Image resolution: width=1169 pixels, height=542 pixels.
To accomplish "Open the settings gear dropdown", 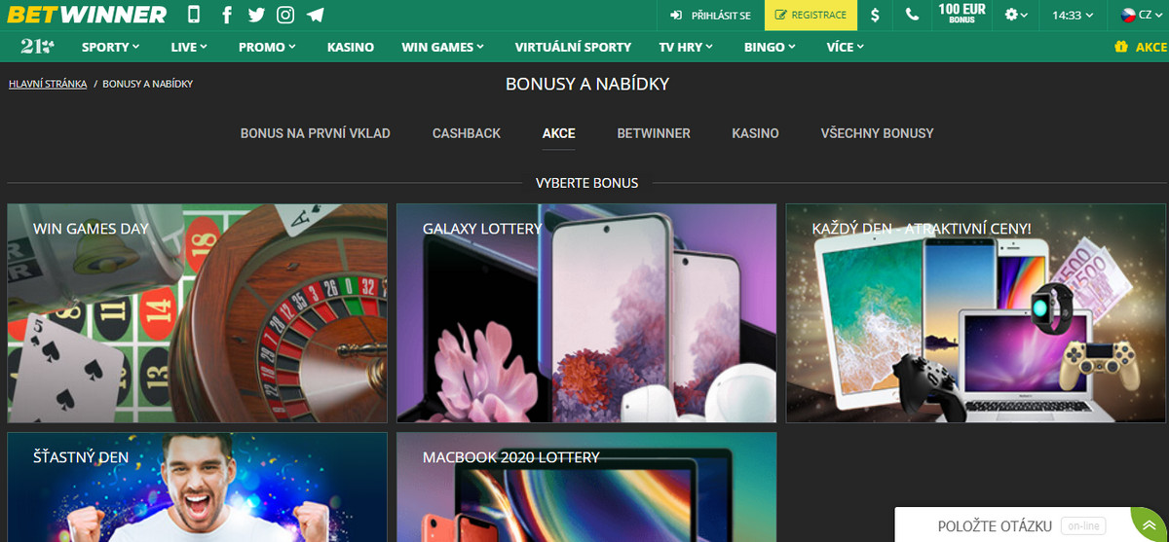I will (1016, 16).
